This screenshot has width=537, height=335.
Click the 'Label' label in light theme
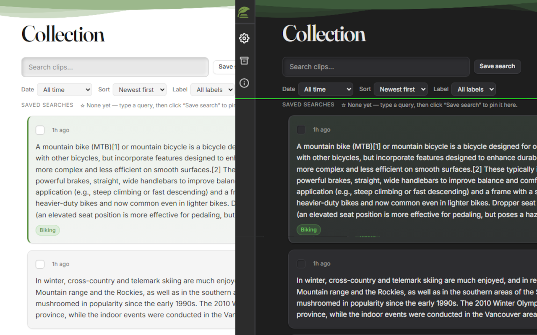pyautogui.click(x=180, y=90)
